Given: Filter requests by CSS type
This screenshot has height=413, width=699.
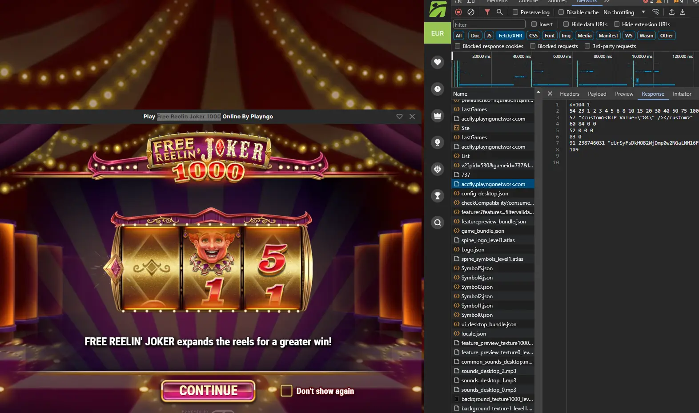Looking at the screenshot, I should [533, 36].
